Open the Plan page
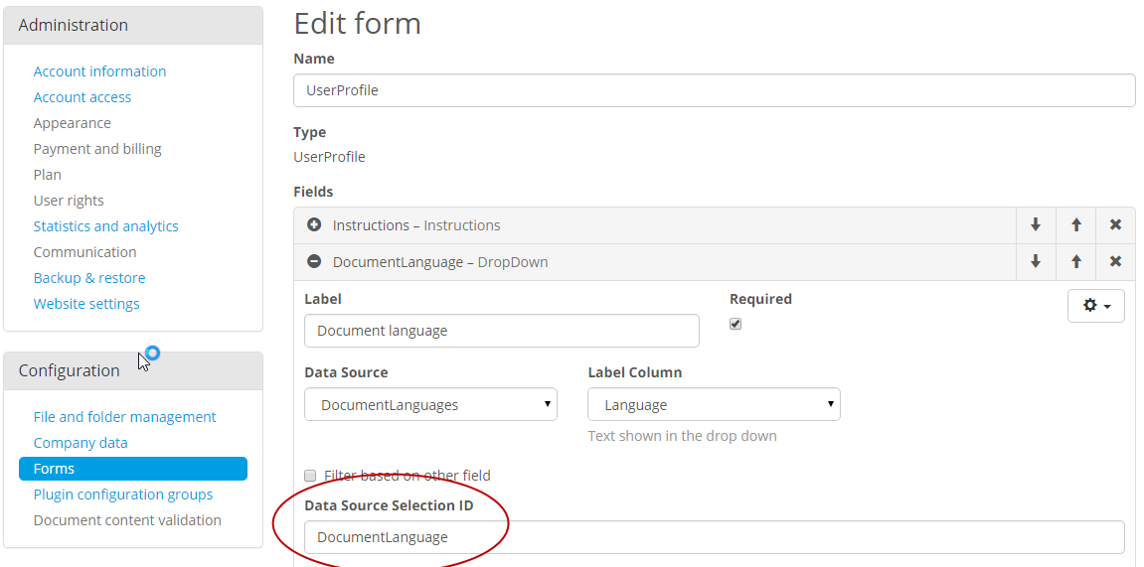Viewport: 1144px width, 567px height. coord(48,175)
